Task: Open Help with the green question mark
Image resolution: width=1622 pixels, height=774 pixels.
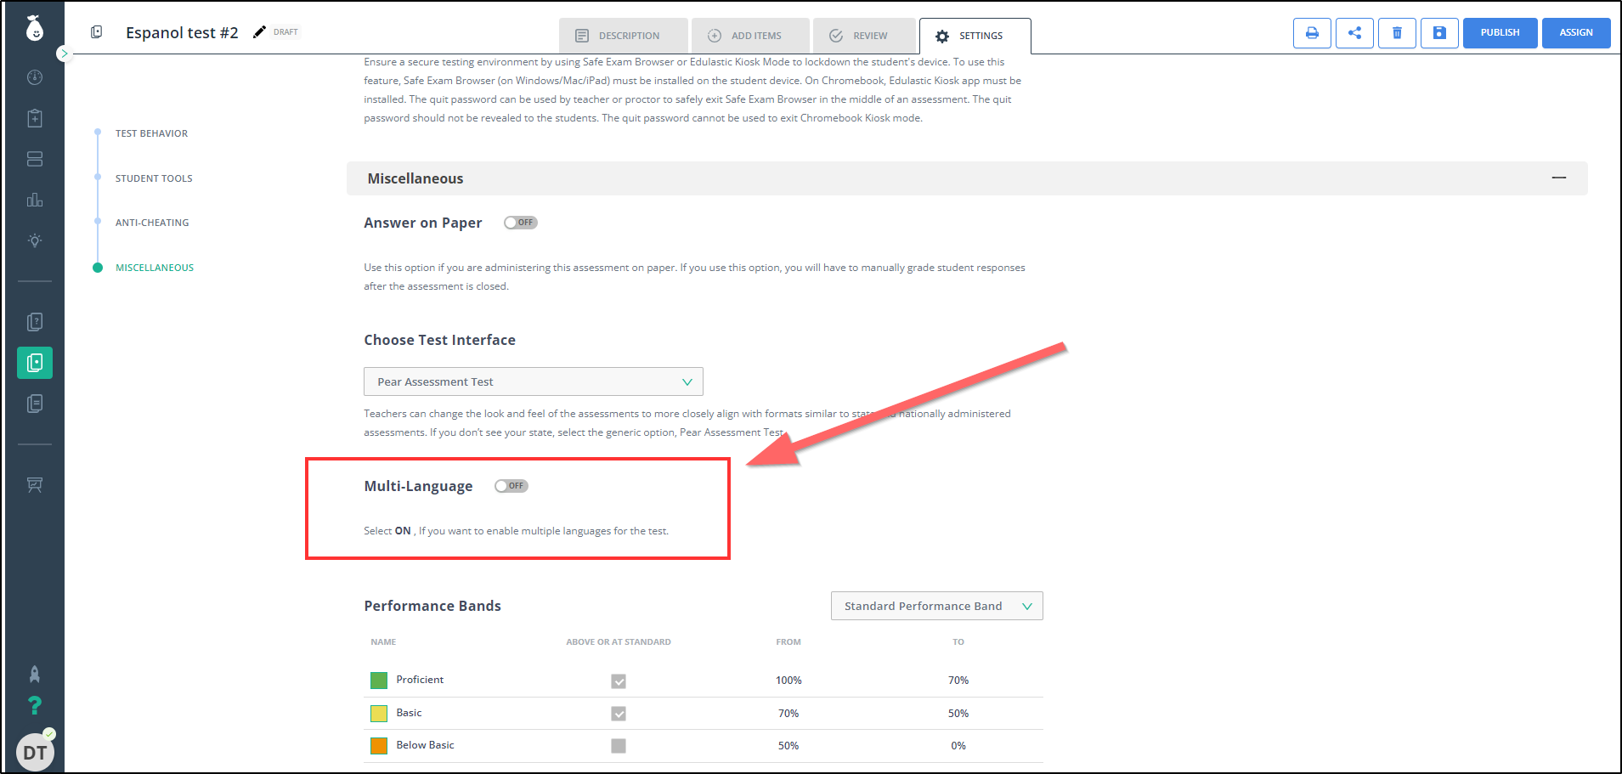Action: click(x=35, y=705)
